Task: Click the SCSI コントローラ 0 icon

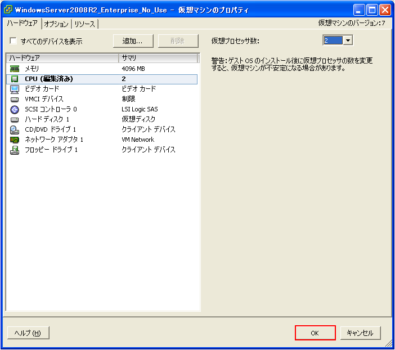Action: (x=15, y=109)
